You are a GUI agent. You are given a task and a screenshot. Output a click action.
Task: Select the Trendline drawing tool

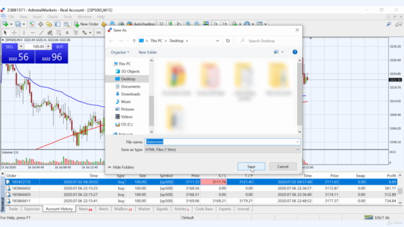click(41, 33)
